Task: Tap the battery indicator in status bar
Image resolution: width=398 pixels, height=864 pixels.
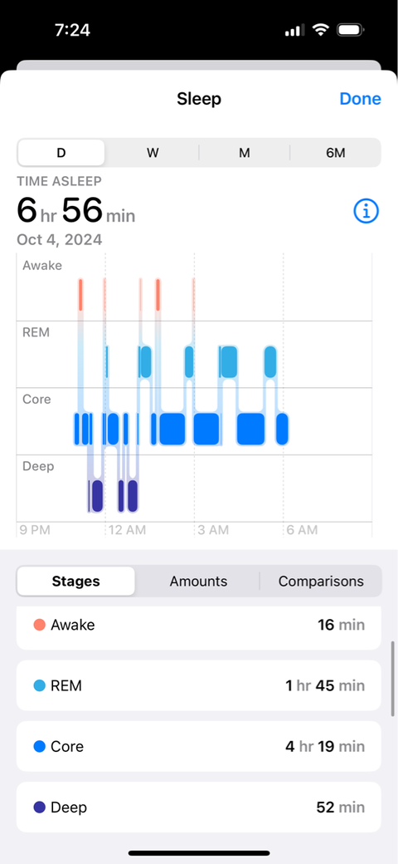Action: (352, 30)
